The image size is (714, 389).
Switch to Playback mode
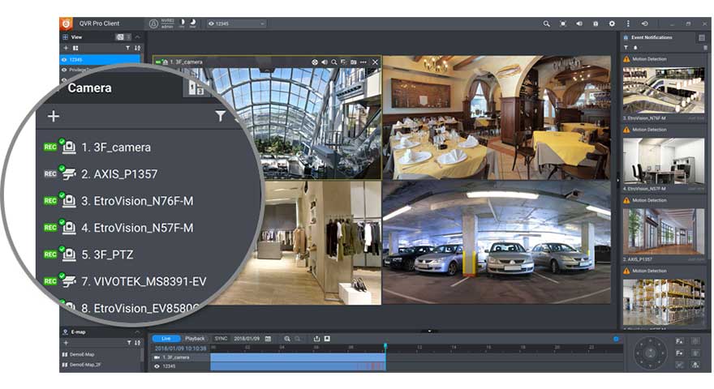[195, 339]
